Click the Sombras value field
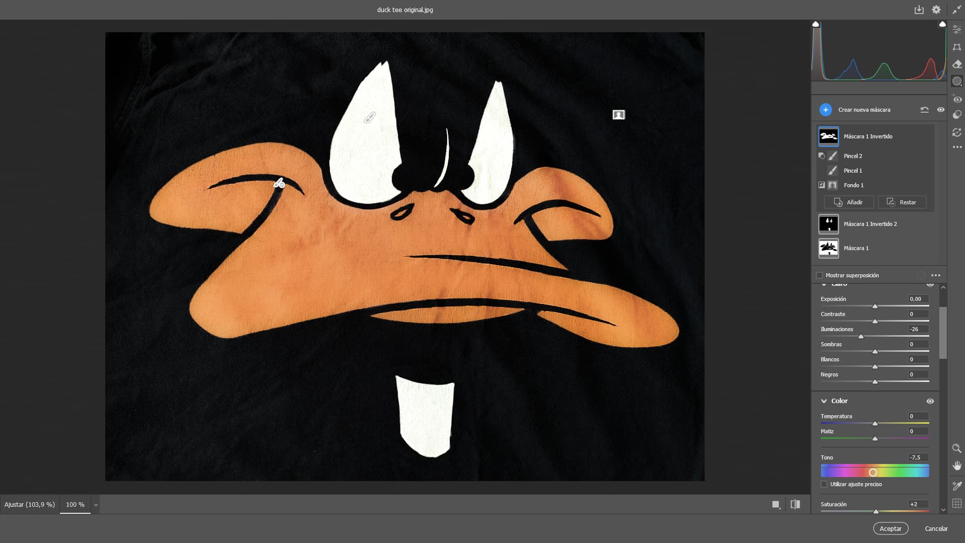 pyautogui.click(x=918, y=344)
